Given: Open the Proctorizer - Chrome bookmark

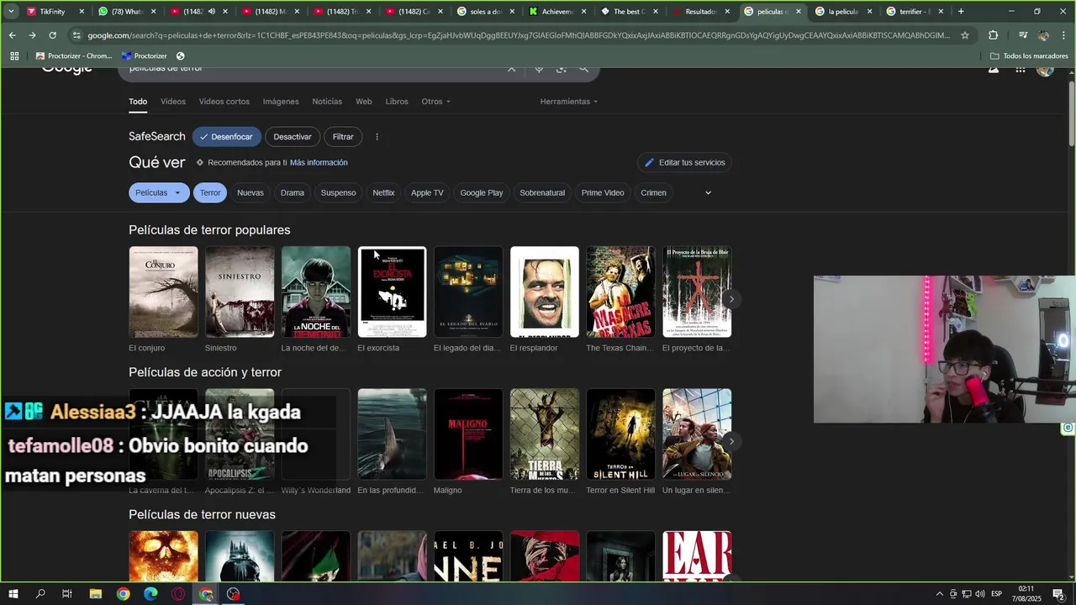Looking at the screenshot, I should 74,55.
